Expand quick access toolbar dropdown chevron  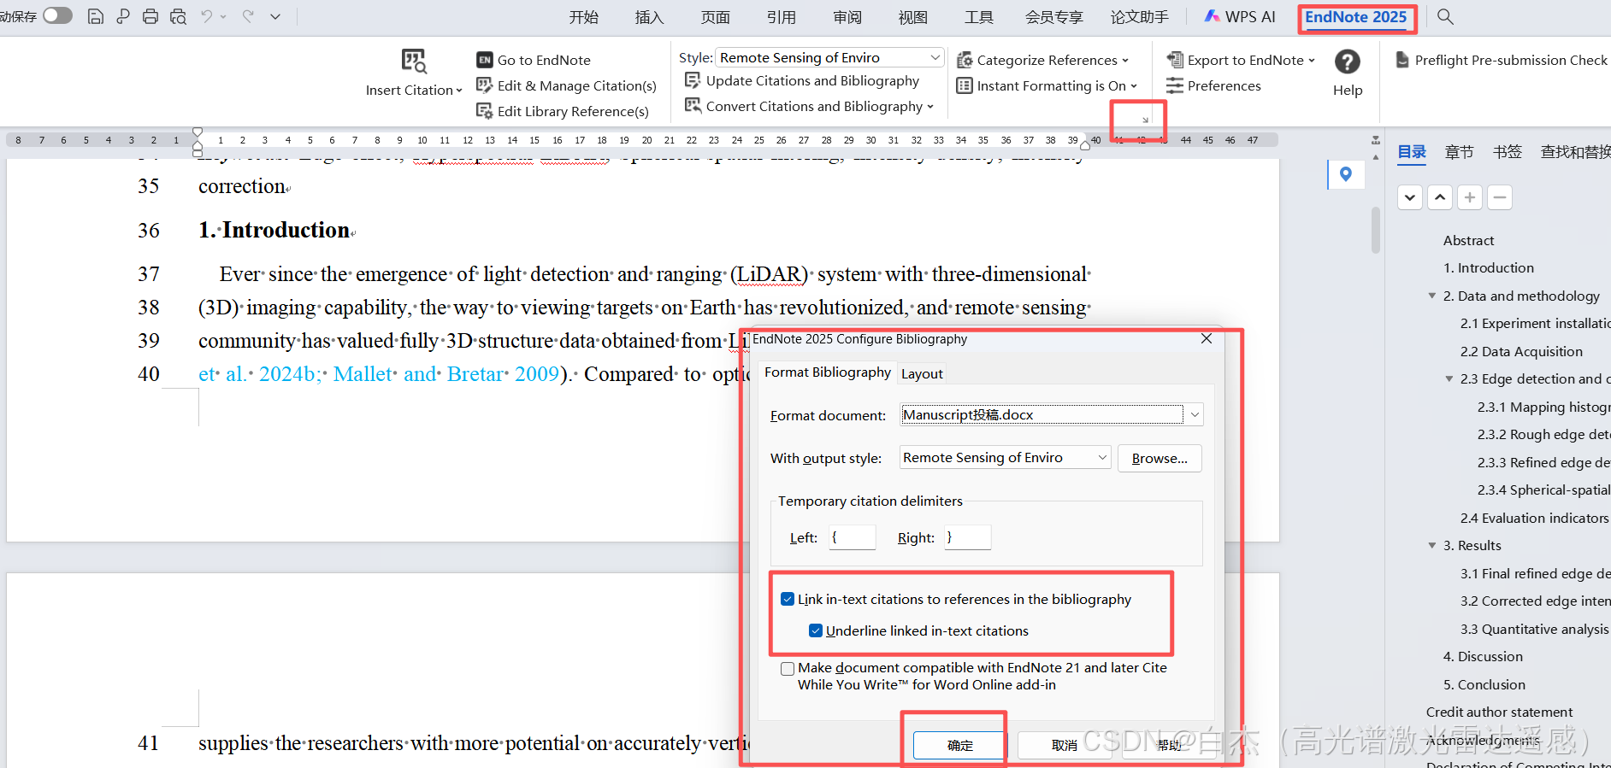point(275,16)
